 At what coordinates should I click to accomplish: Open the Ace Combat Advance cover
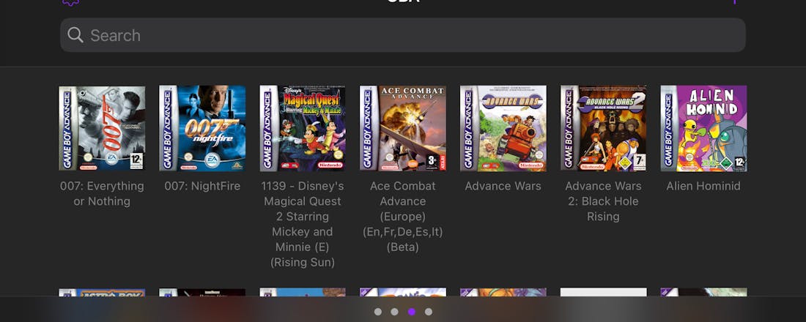pos(403,128)
